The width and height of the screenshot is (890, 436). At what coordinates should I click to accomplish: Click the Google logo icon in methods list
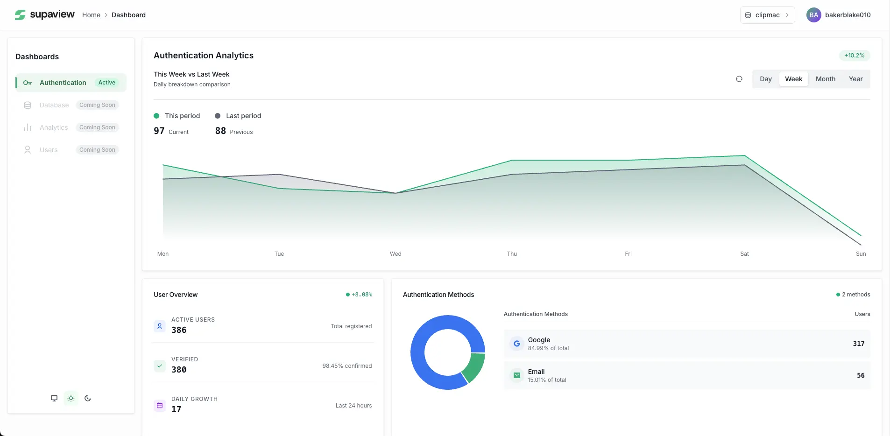coord(516,344)
